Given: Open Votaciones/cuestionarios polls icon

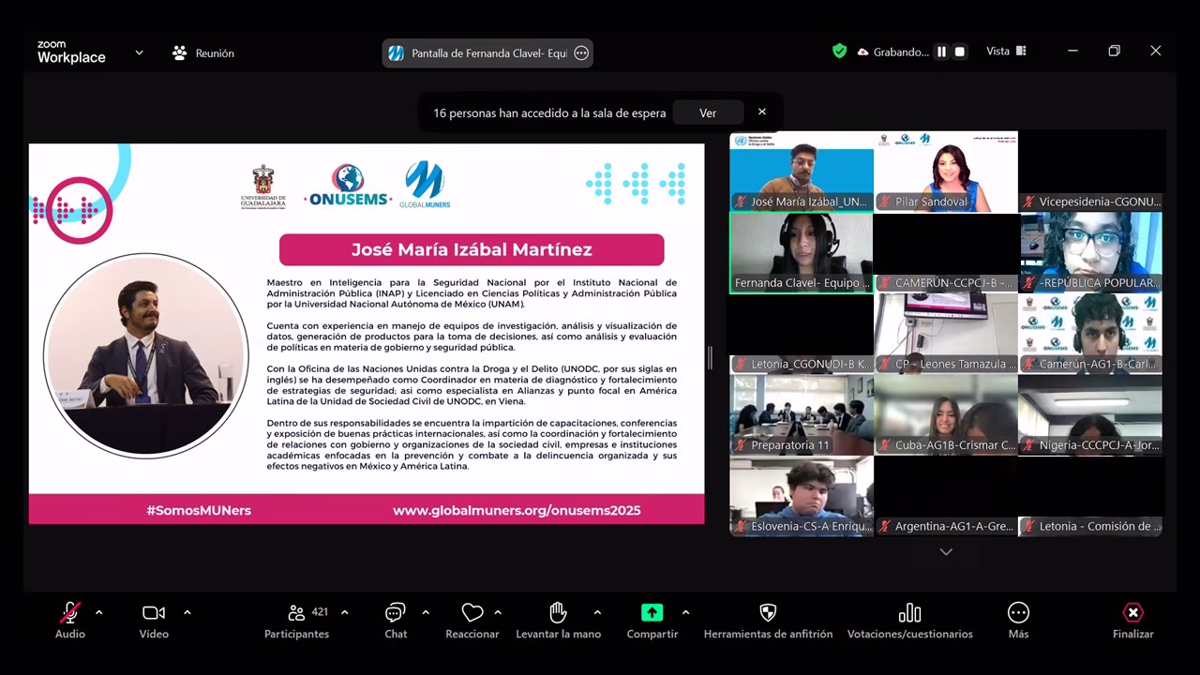Looking at the screenshot, I should [x=909, y=613].
